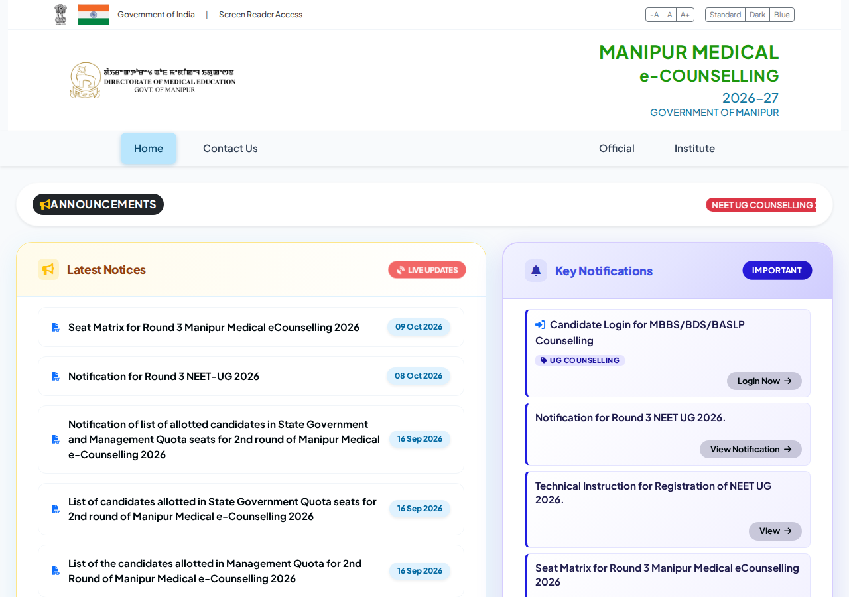Click the View Notification button
The height and width of the screenshot is (597, 849).
coord(751,449)
